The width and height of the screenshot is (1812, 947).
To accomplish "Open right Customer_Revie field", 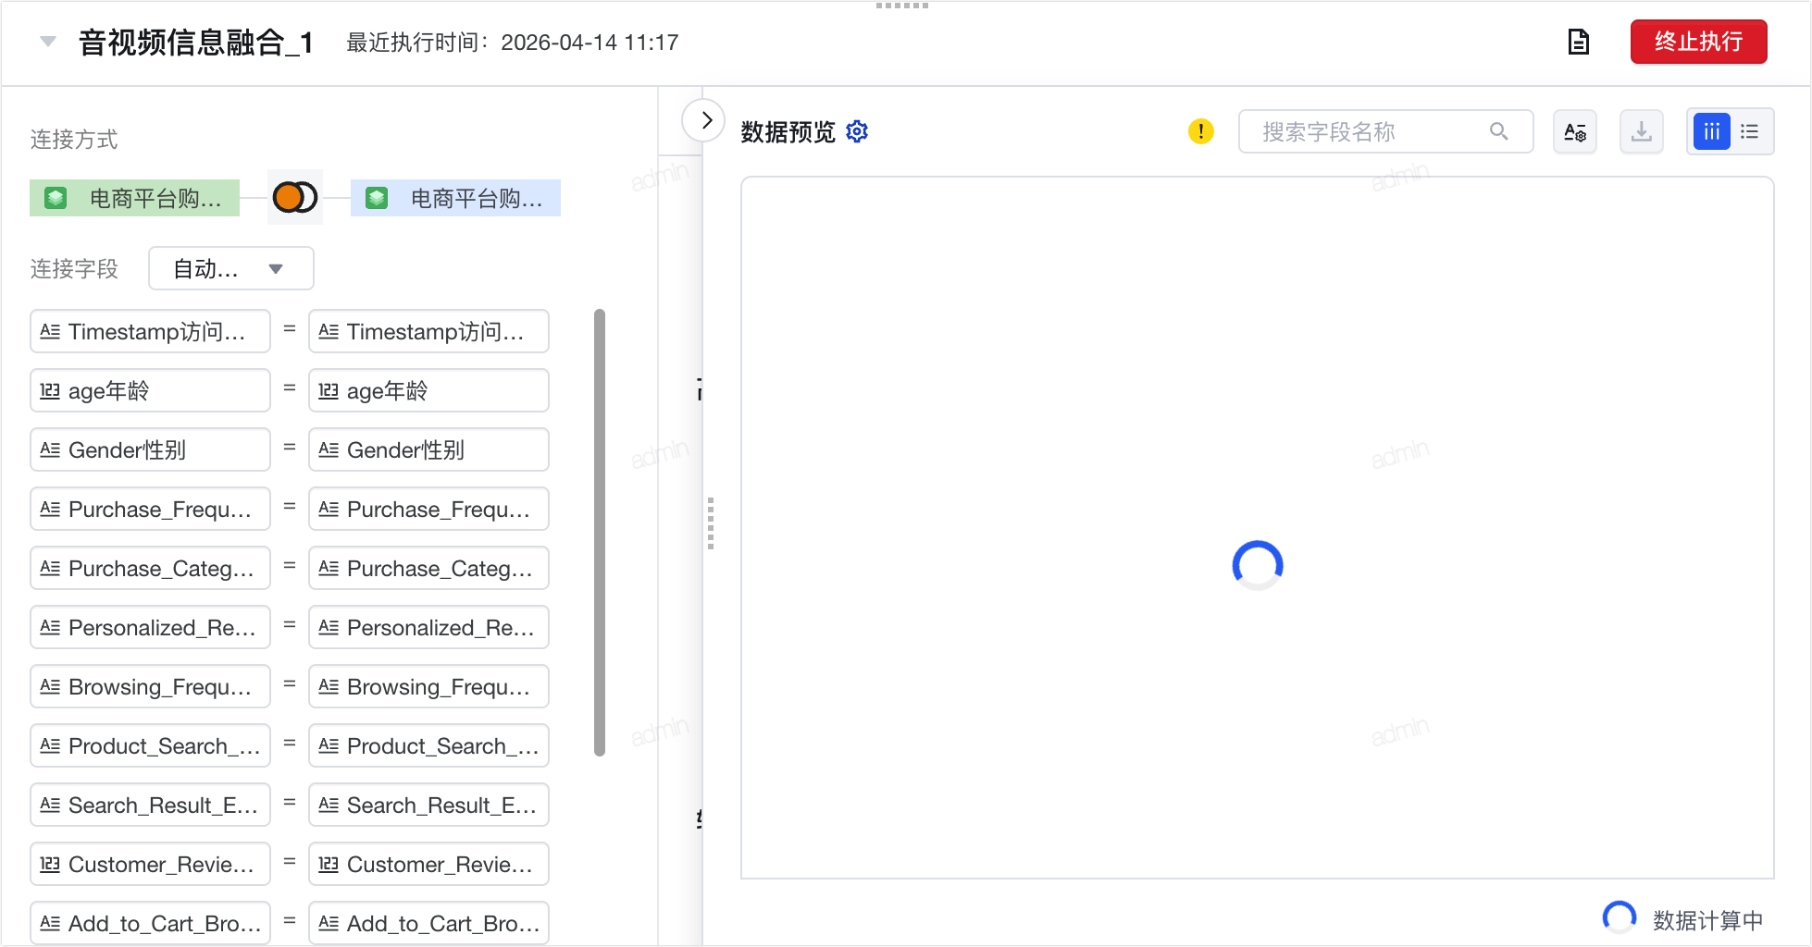I will [428, 864].
